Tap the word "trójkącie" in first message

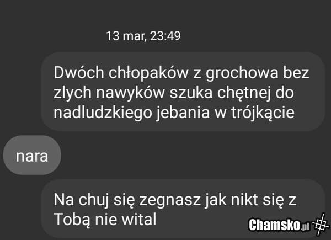pos(263,113)
